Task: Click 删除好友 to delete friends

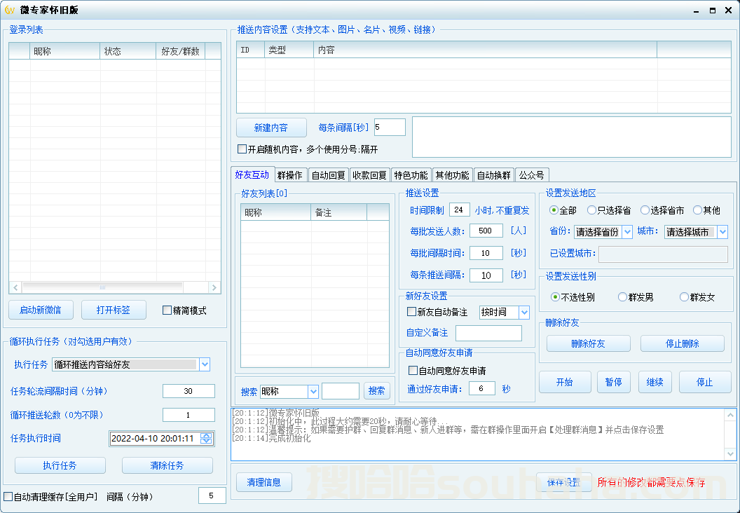Action: (588, 343)
